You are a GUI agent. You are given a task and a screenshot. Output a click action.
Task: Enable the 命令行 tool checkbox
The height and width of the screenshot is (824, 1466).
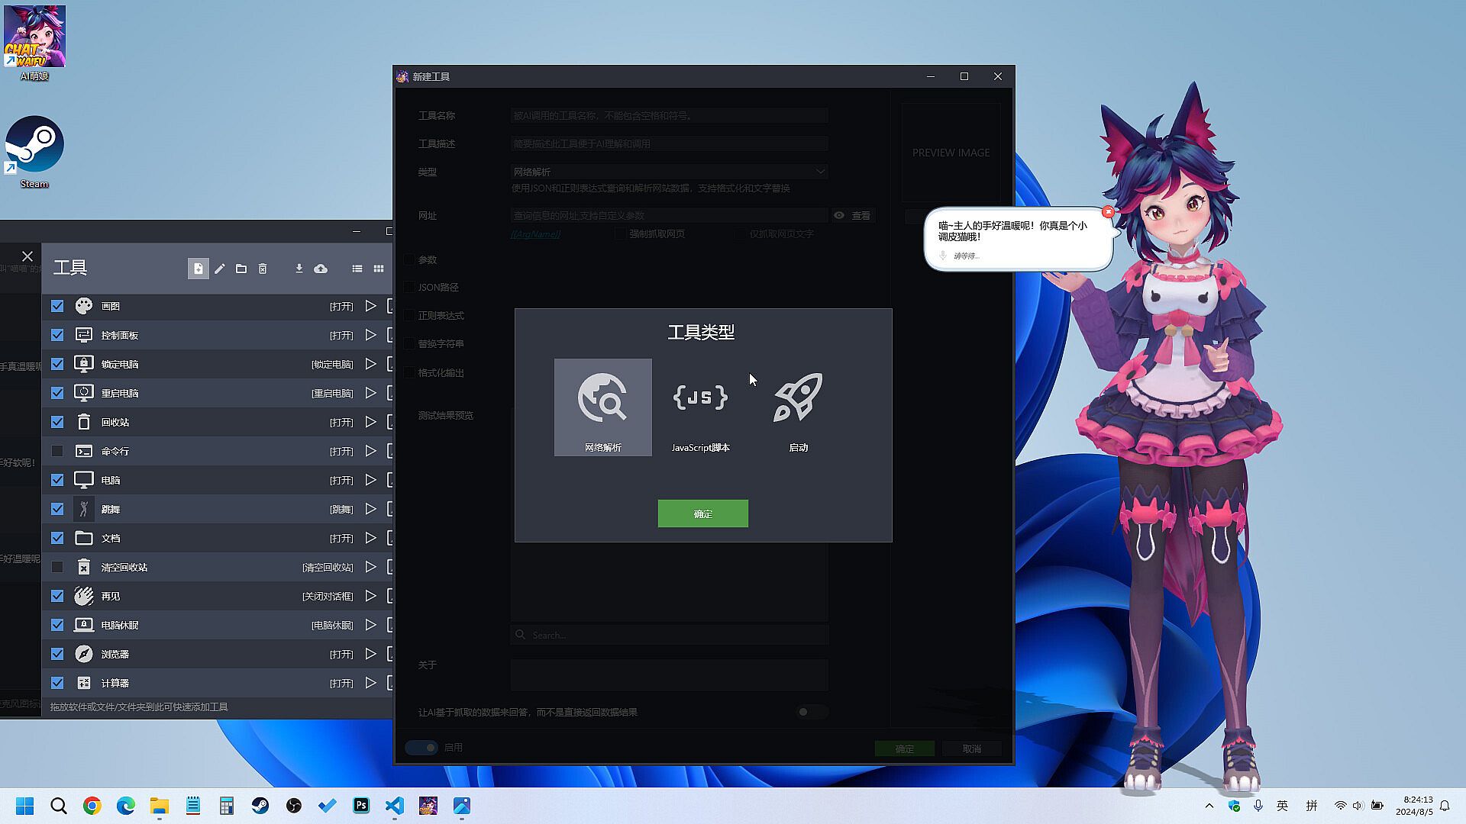[x=57, y=451]
